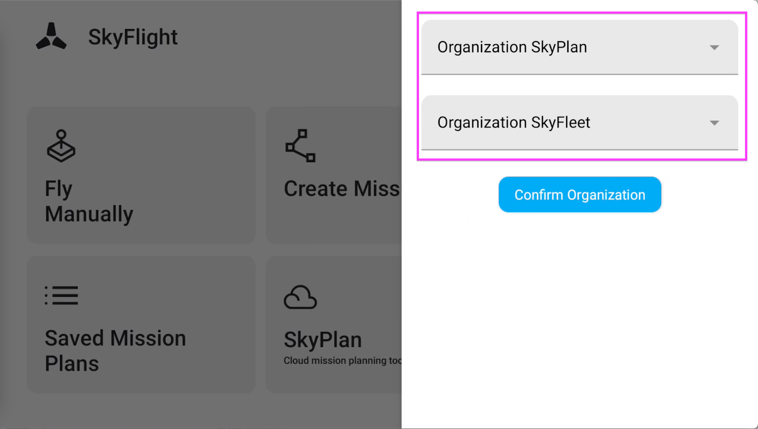Expand the Organization SkyPlan dropdown arrow
This screenshot has height=429, width=758.
pos(714,47)
